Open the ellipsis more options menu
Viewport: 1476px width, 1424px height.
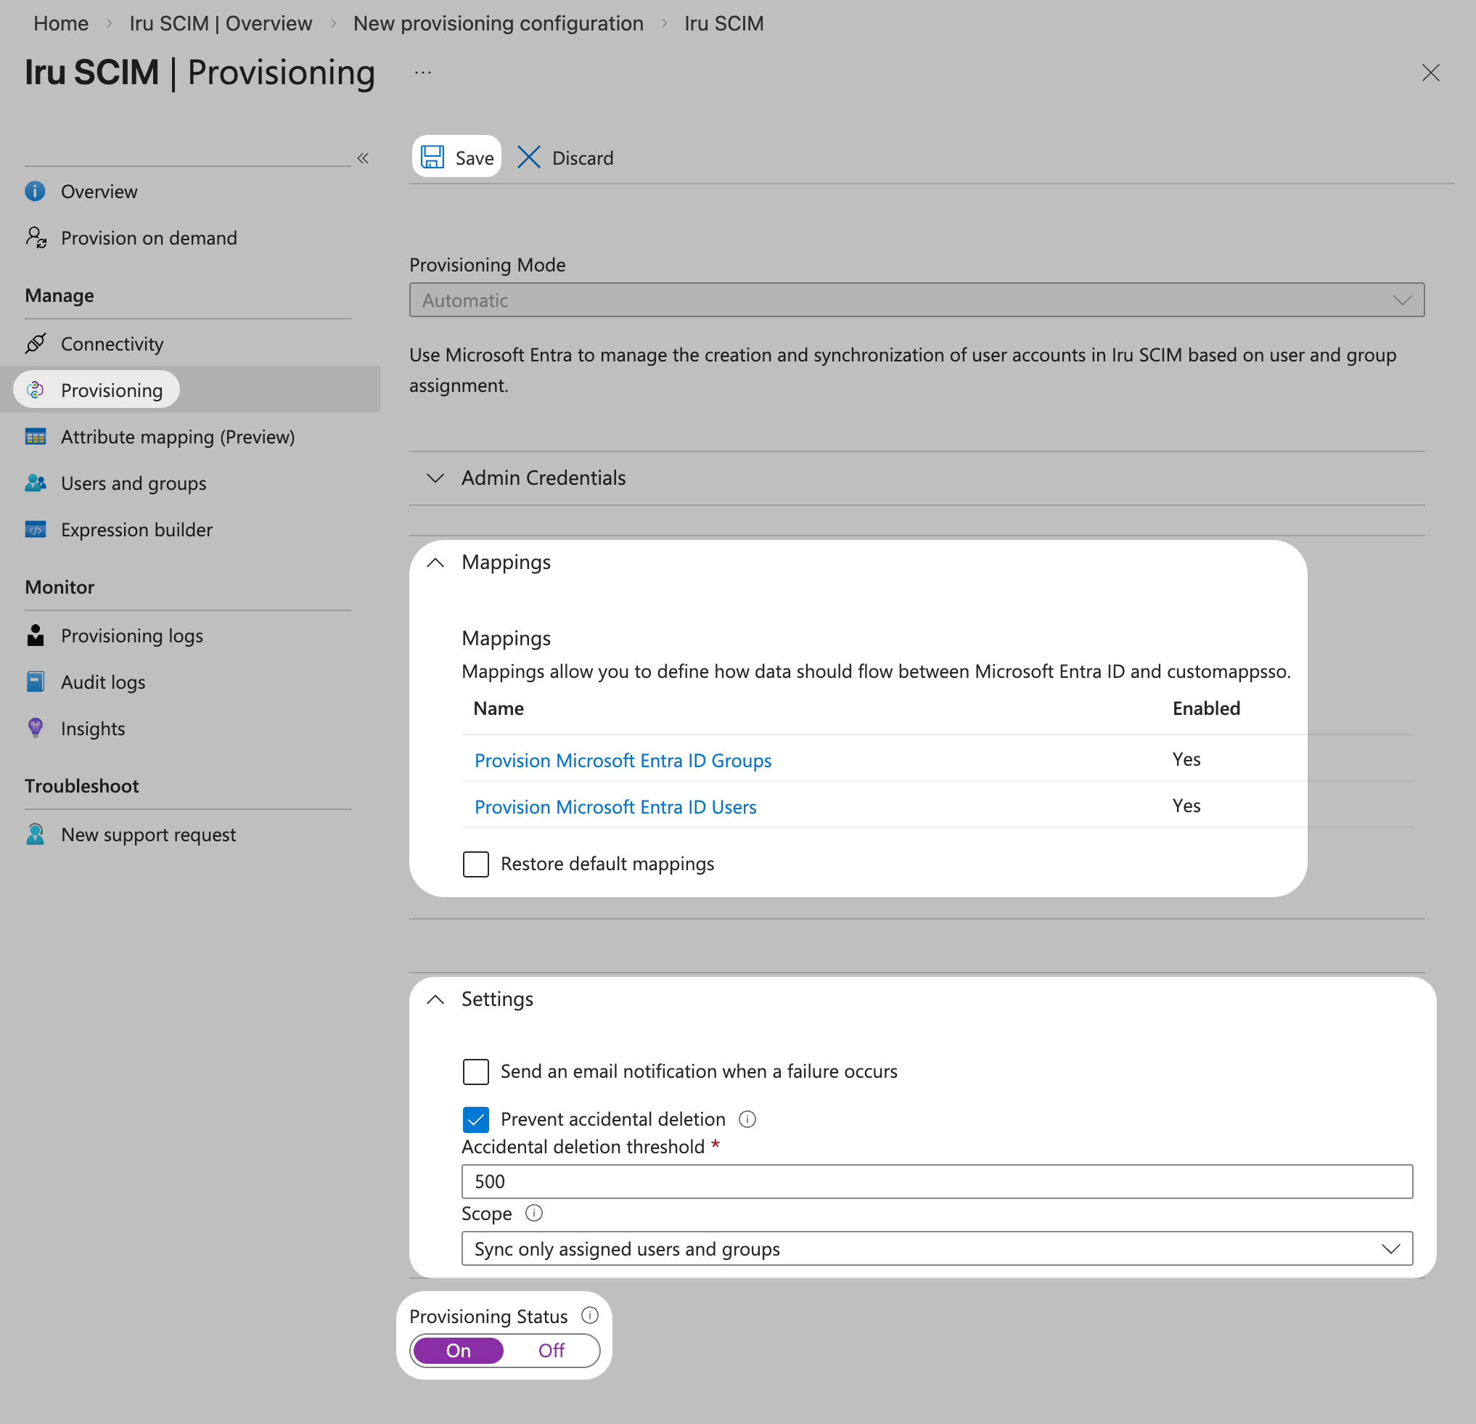[x=423, y=73]
